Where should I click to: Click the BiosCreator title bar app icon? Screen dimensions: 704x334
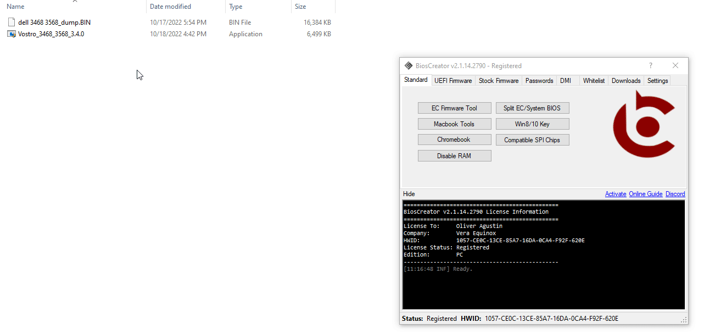point(409,66)
